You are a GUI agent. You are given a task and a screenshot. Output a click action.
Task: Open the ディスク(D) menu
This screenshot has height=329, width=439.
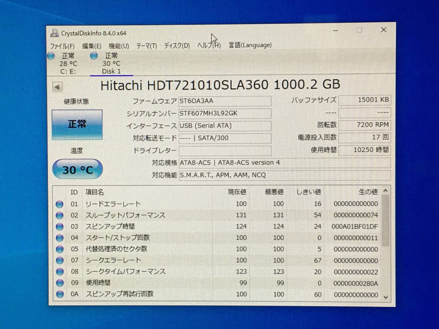click(177, 45)
